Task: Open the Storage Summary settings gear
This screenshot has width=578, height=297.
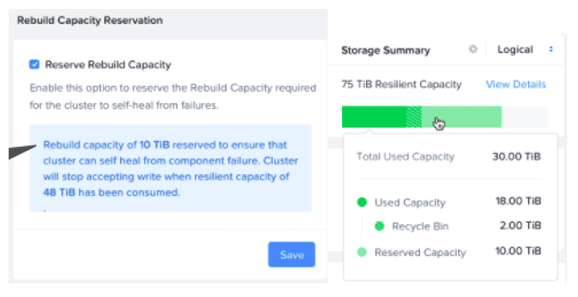Action: point(473,50)
